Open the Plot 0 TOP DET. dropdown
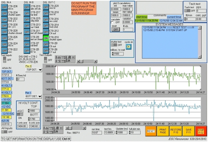This screenshot has height=142, width=208. pos(34,70)
